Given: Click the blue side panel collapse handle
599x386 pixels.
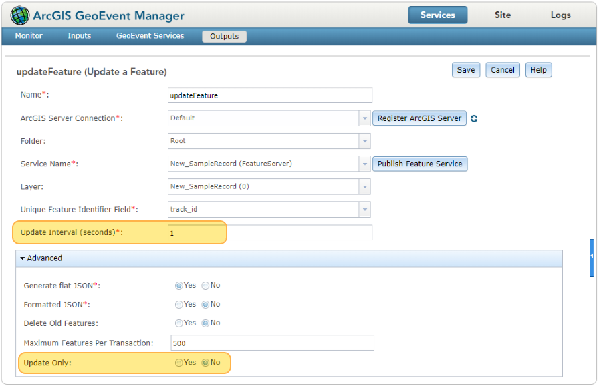Looking at the screenshot, I should [592, 258].
